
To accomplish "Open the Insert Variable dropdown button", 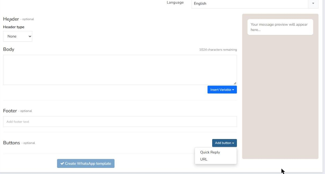I will 222,90.
